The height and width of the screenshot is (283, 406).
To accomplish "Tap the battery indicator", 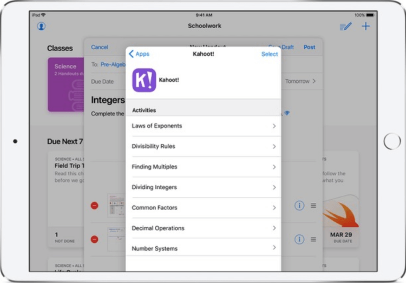I will coord(370,15).
